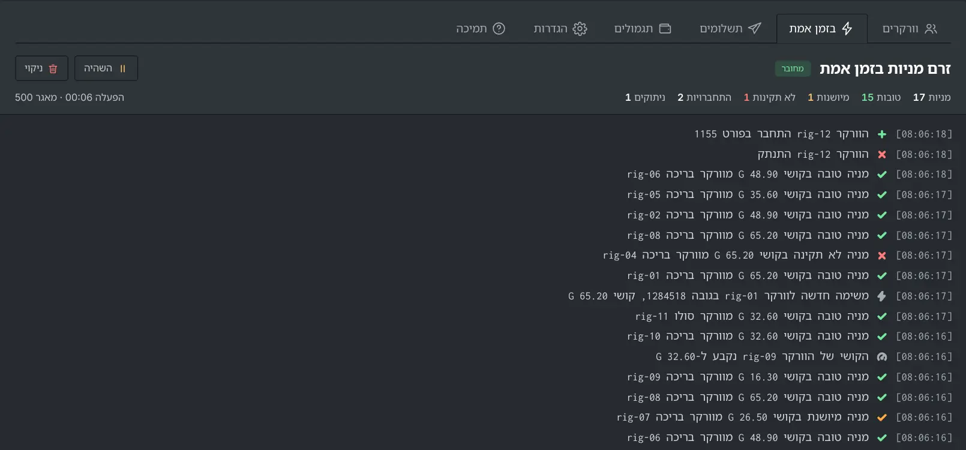Click the green check on rig-09 16.30 G share
This screenshot has width=966, height=450.
point(882,377)
